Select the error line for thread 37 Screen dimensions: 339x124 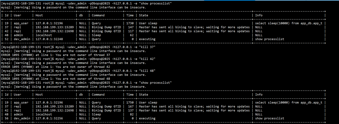pyautogui.click(x=56, y=55)
